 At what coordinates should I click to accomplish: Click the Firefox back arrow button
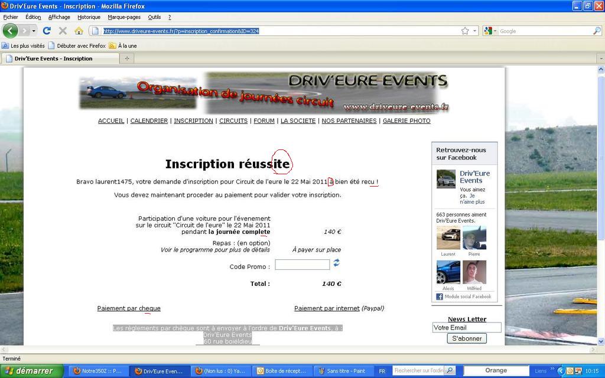pos(10,31)
